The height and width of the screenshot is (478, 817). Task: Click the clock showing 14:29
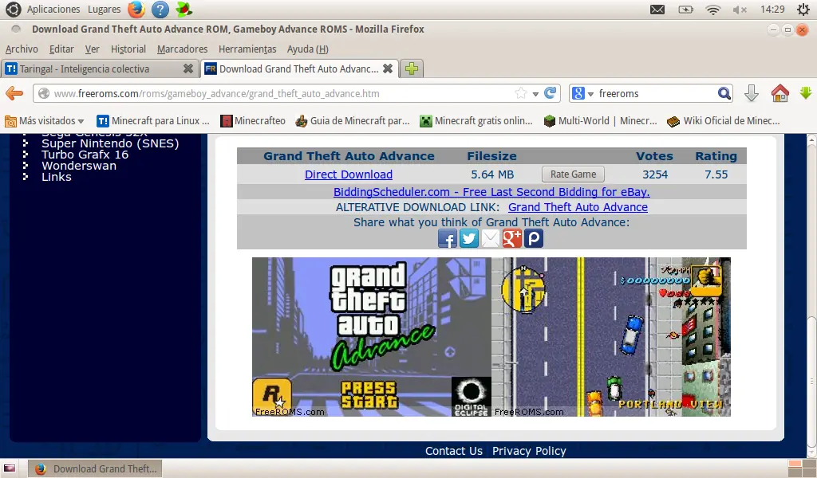(x=772, y=10)
